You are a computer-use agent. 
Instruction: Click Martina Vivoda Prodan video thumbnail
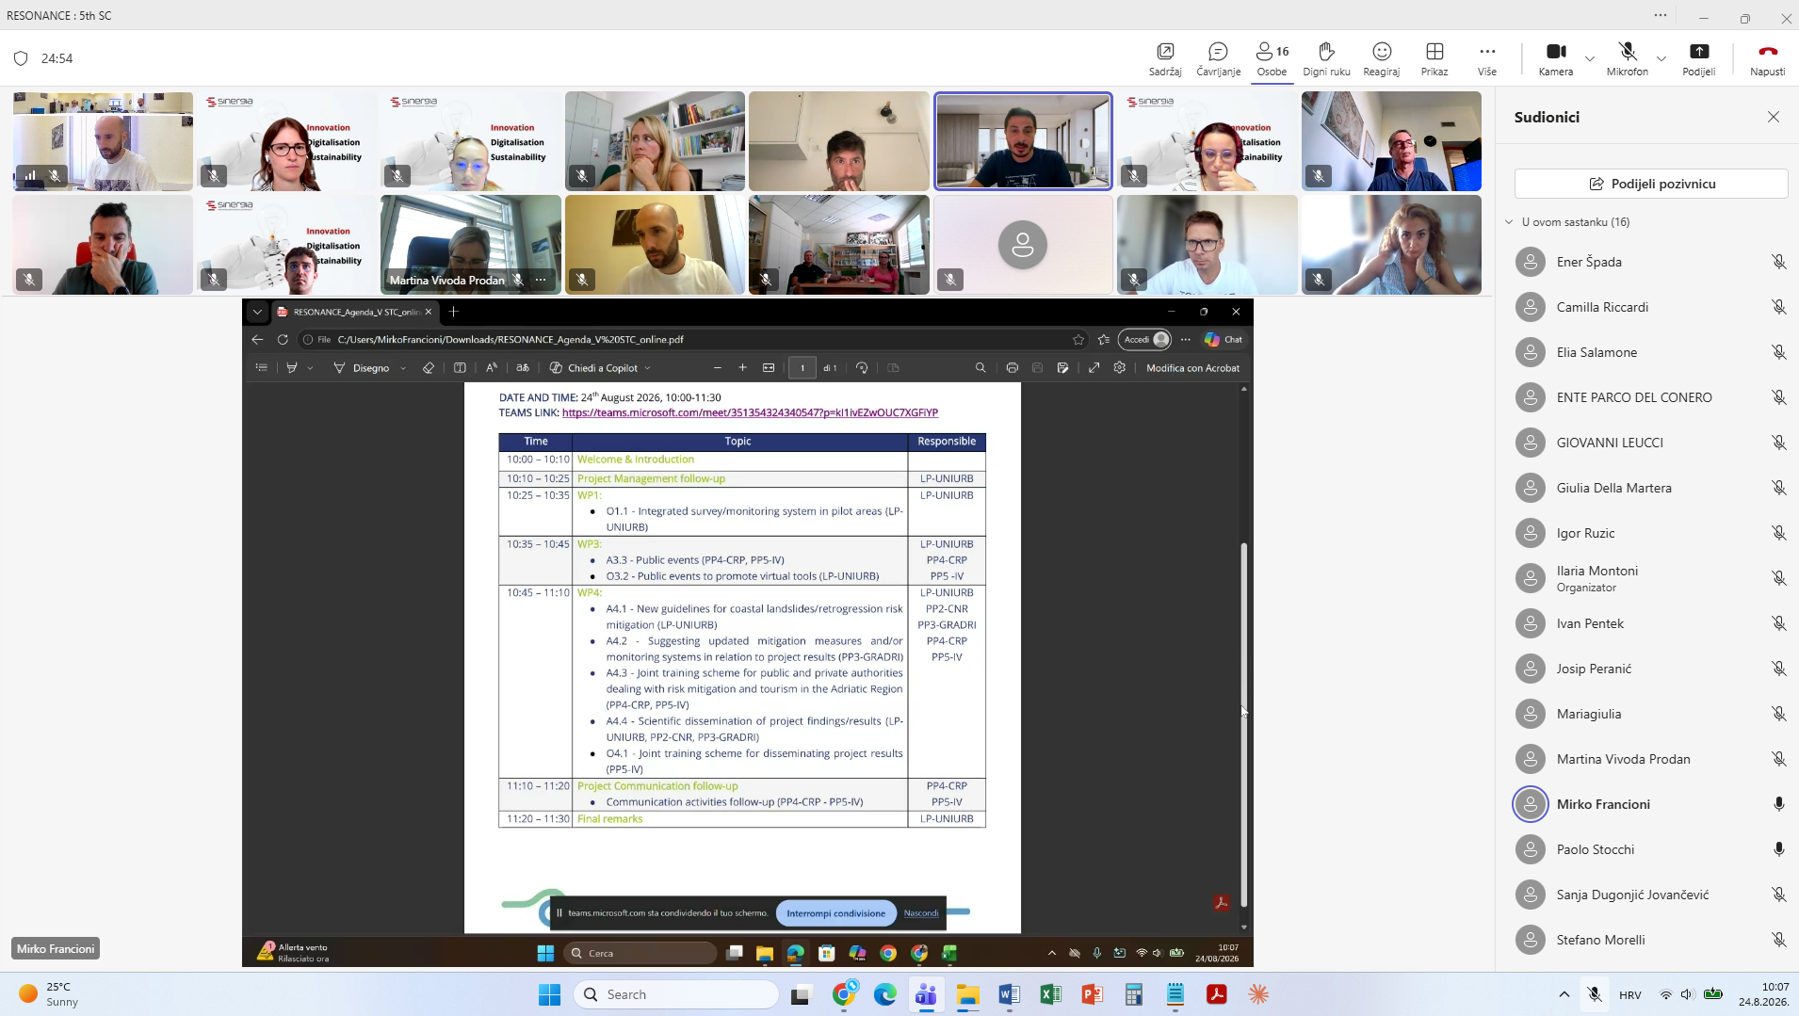(x=470, y=245)
